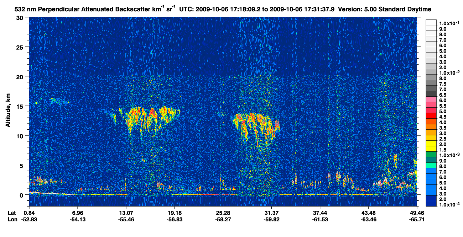The height and width of the screenshot is (237, 463).
Task: Click the longitude value '-63.46'
Action: 368,219
